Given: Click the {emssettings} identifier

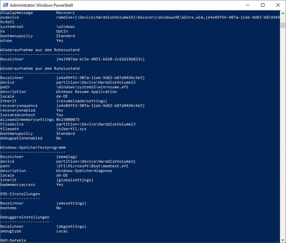Looking at the screenshot, I should point(71,203).
